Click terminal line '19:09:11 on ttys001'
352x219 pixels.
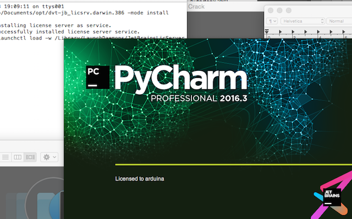click(32, 7)
